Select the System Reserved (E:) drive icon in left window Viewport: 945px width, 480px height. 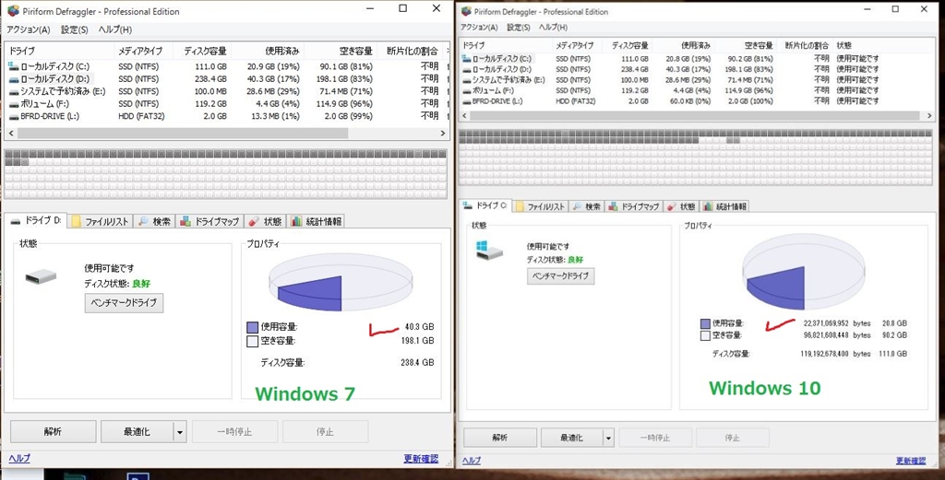pyautogui.click(x=13, y=91)
